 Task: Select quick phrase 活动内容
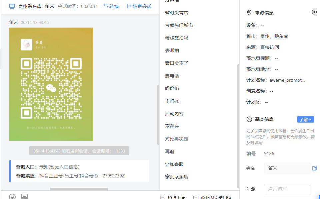click(174, 114)
